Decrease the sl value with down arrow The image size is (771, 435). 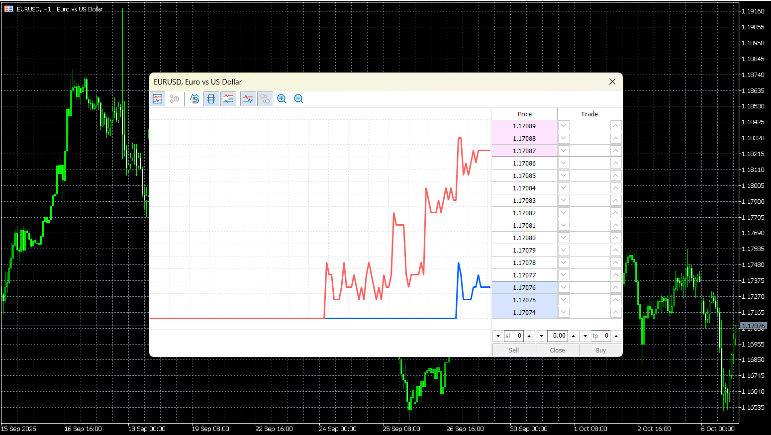[498, 336]
